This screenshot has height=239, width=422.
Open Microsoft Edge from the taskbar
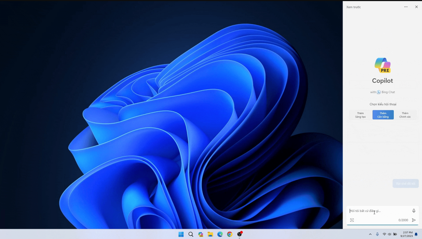[220, 234]
